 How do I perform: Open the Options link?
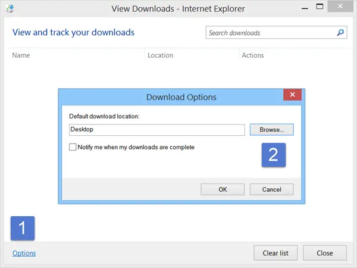tap(24, 253)
